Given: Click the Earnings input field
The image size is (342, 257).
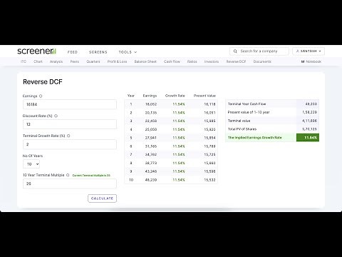Looking at the screenshot, I should [70, 104].
